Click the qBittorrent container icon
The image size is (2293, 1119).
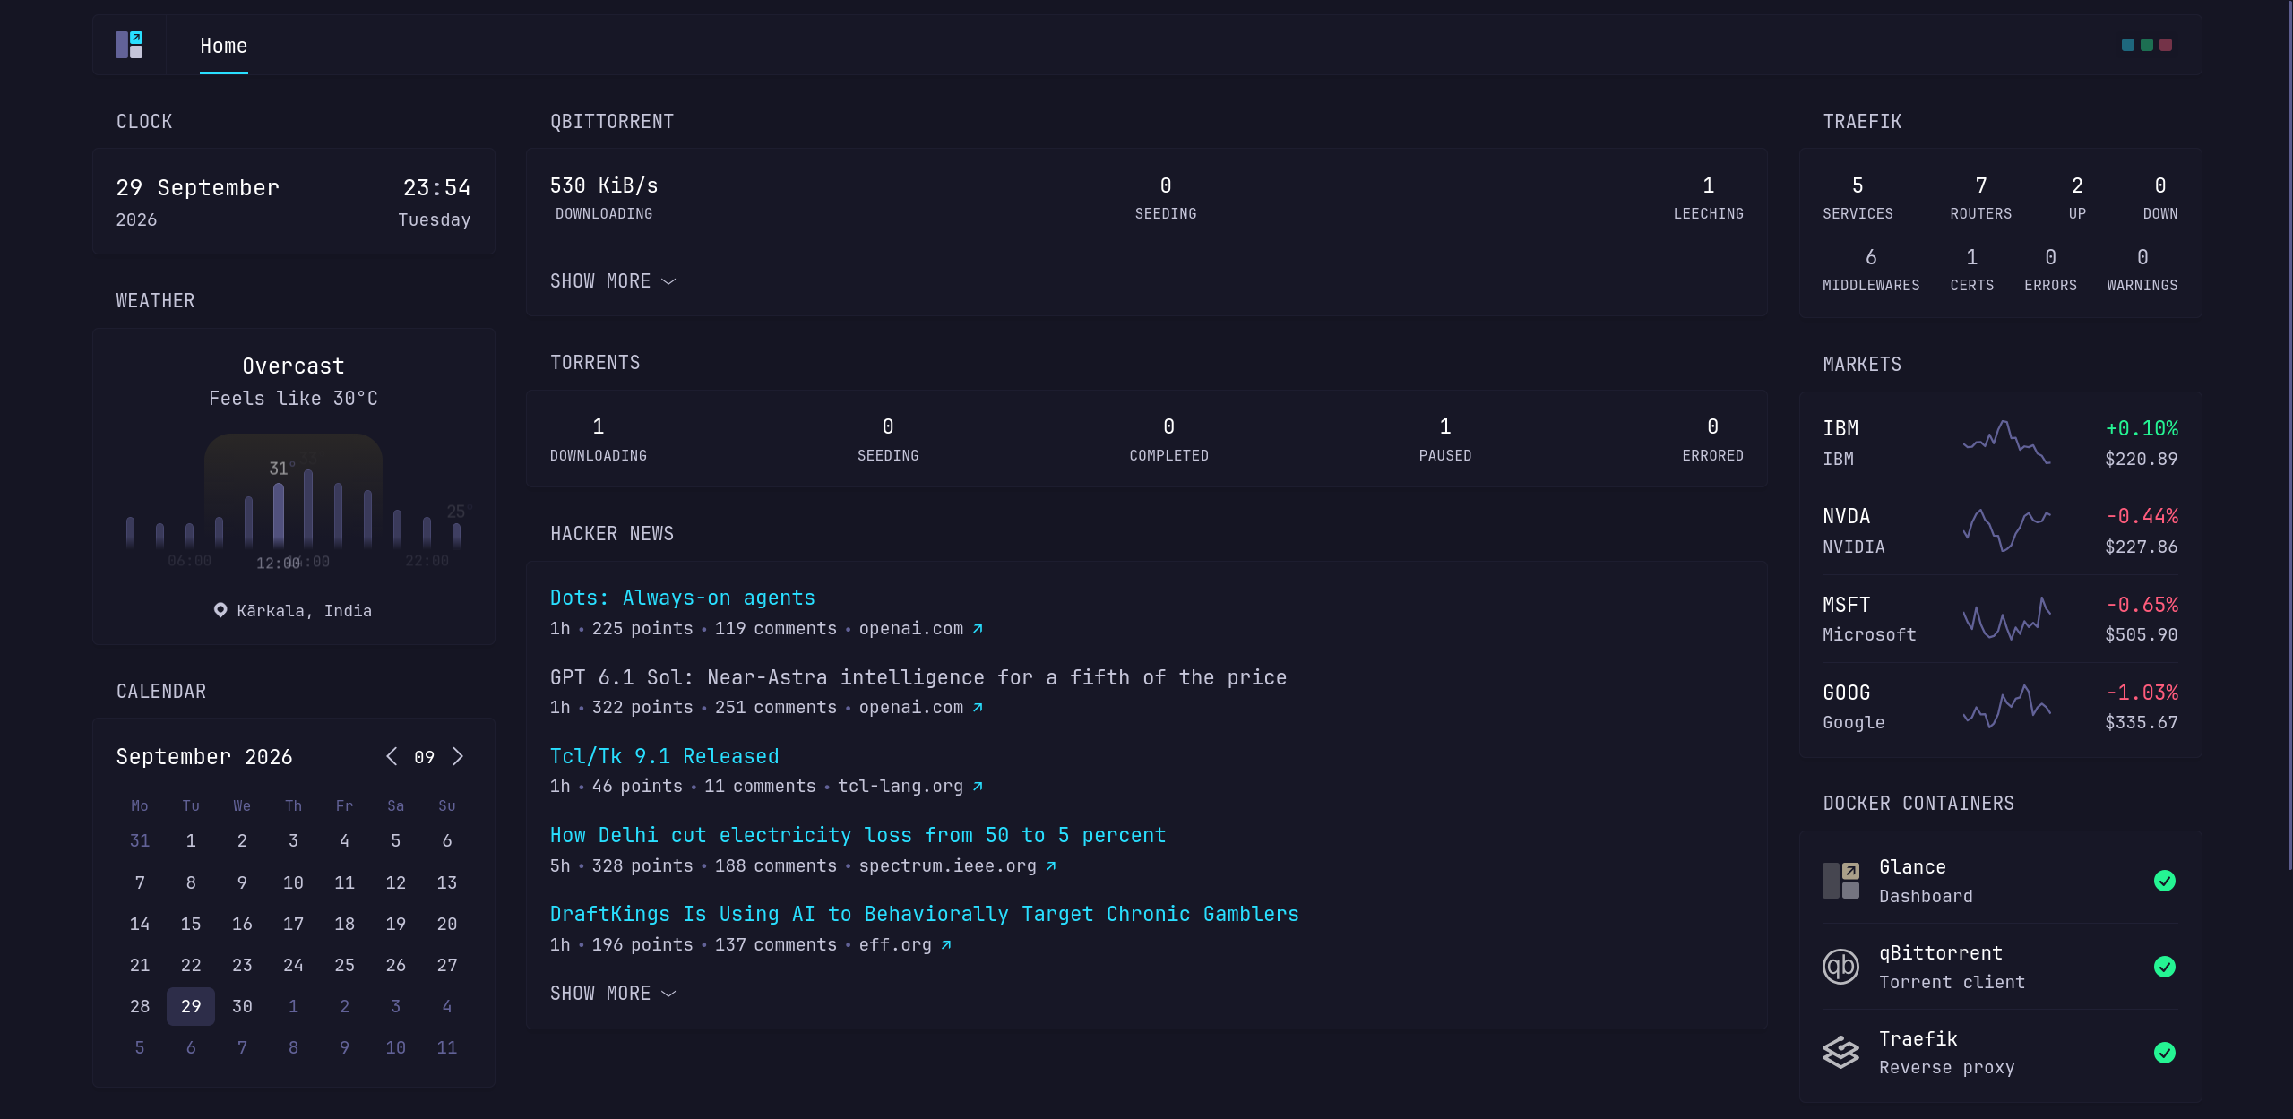coord(1840,967)
